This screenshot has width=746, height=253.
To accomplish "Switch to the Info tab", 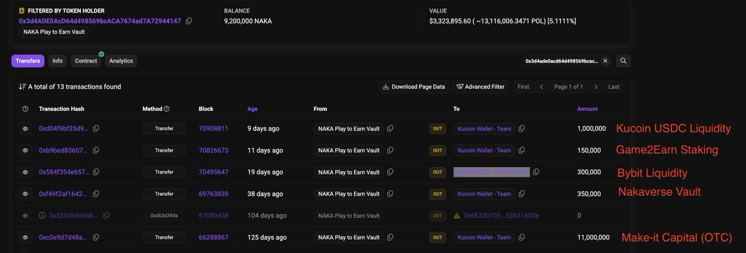I will (58, 61).
